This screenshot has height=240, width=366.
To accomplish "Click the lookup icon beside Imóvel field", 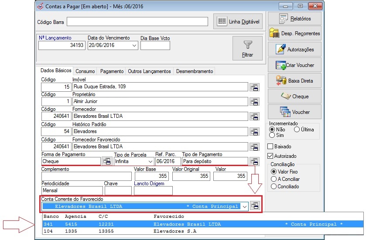I will [x=254, y=87].
